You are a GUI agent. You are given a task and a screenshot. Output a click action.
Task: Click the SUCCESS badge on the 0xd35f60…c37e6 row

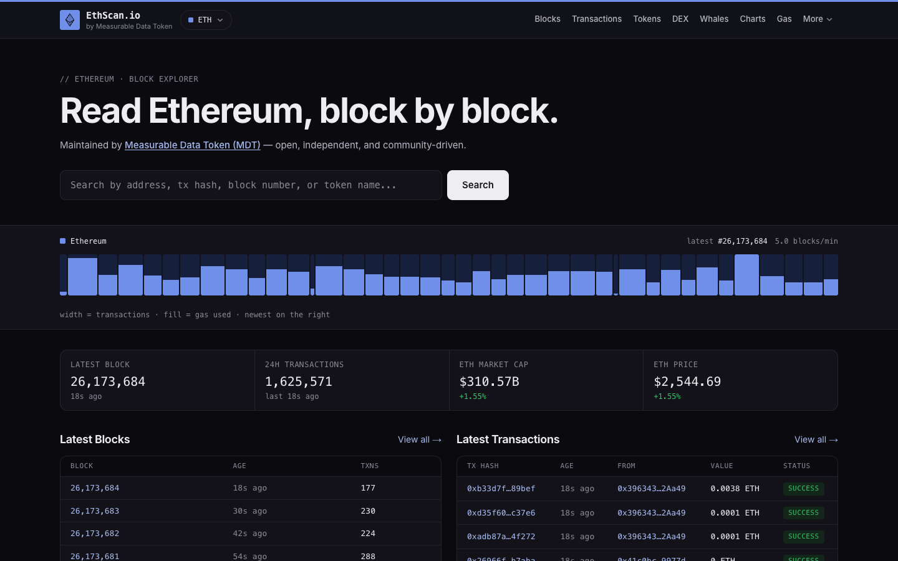pos(803,513)
